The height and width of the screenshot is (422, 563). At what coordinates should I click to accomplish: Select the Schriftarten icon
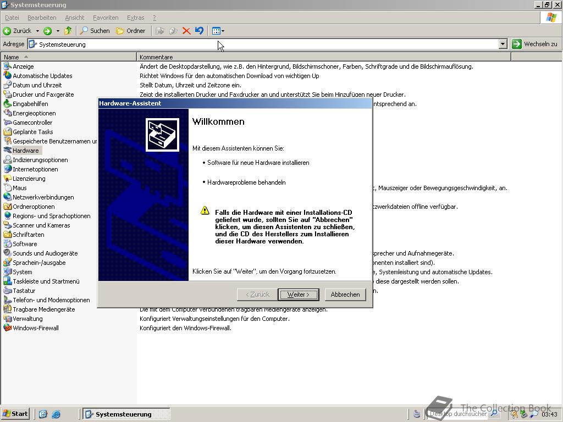7,234
